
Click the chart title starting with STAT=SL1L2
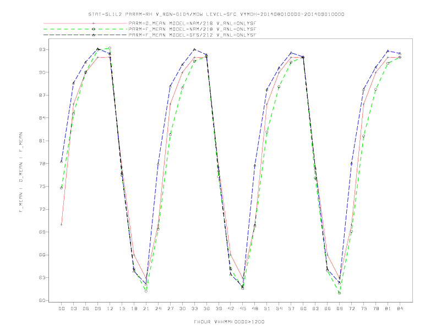point(216,14)
